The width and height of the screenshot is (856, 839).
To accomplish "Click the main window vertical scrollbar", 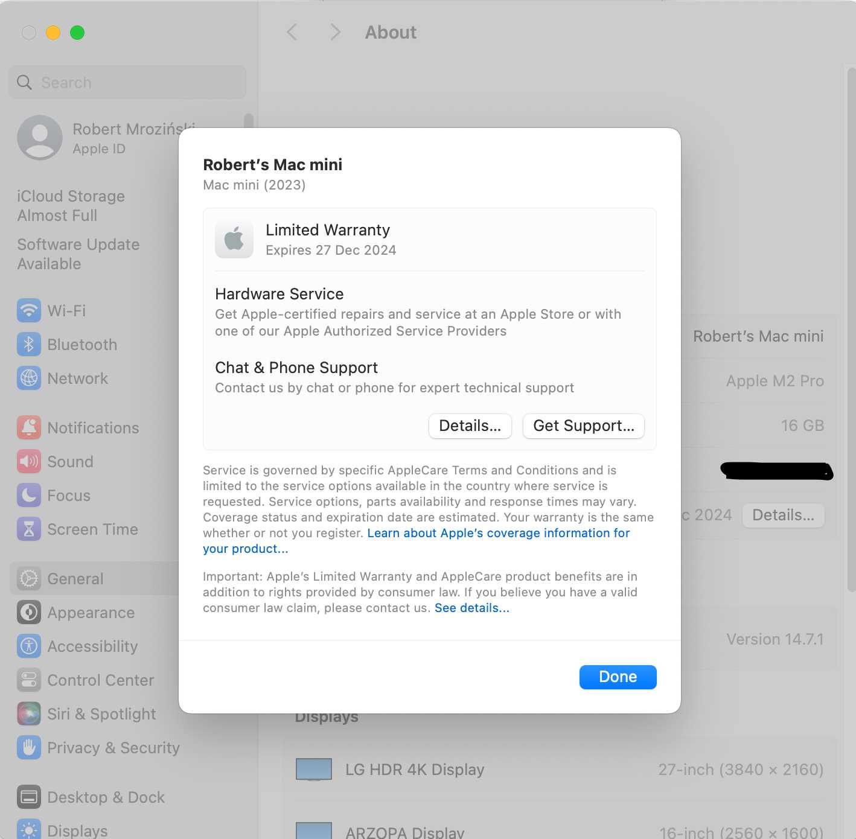I will click(851, 329).
